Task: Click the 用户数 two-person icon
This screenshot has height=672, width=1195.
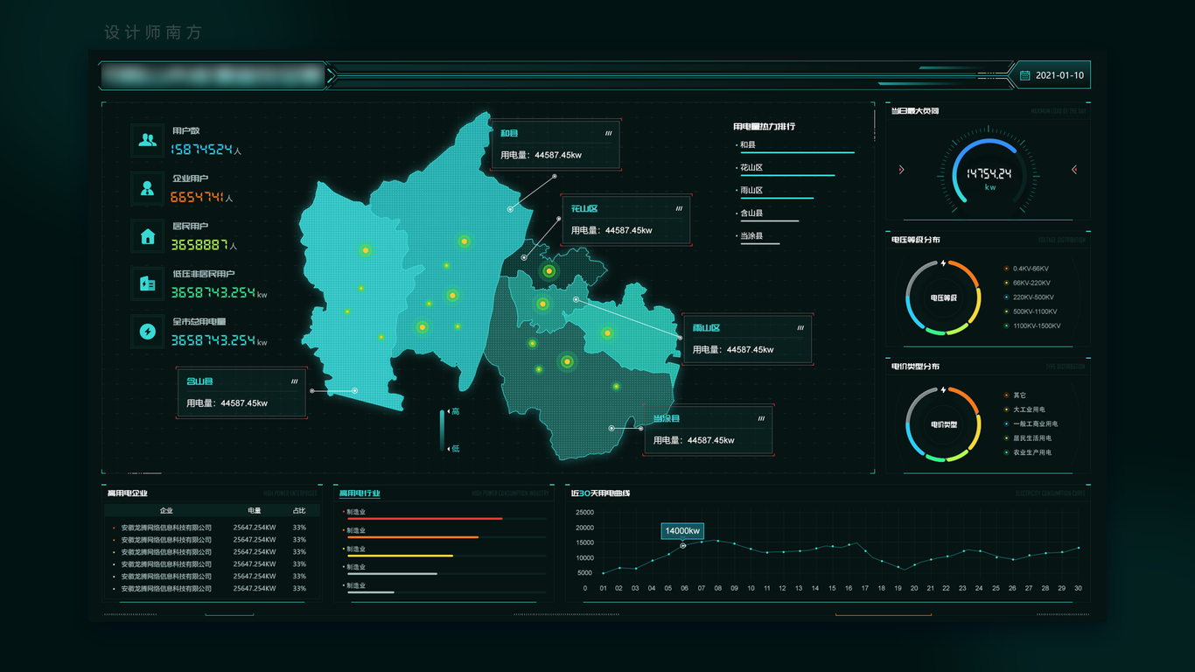Action: coord(148,140)
